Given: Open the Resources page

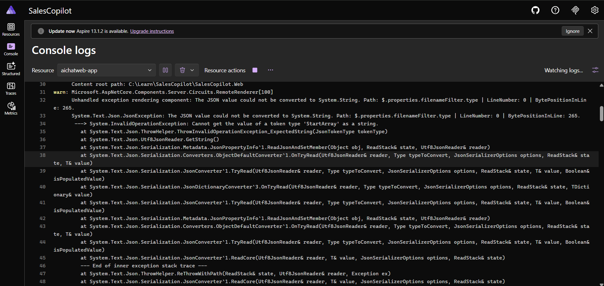Looking at the screenshot, I should point(11,30).
